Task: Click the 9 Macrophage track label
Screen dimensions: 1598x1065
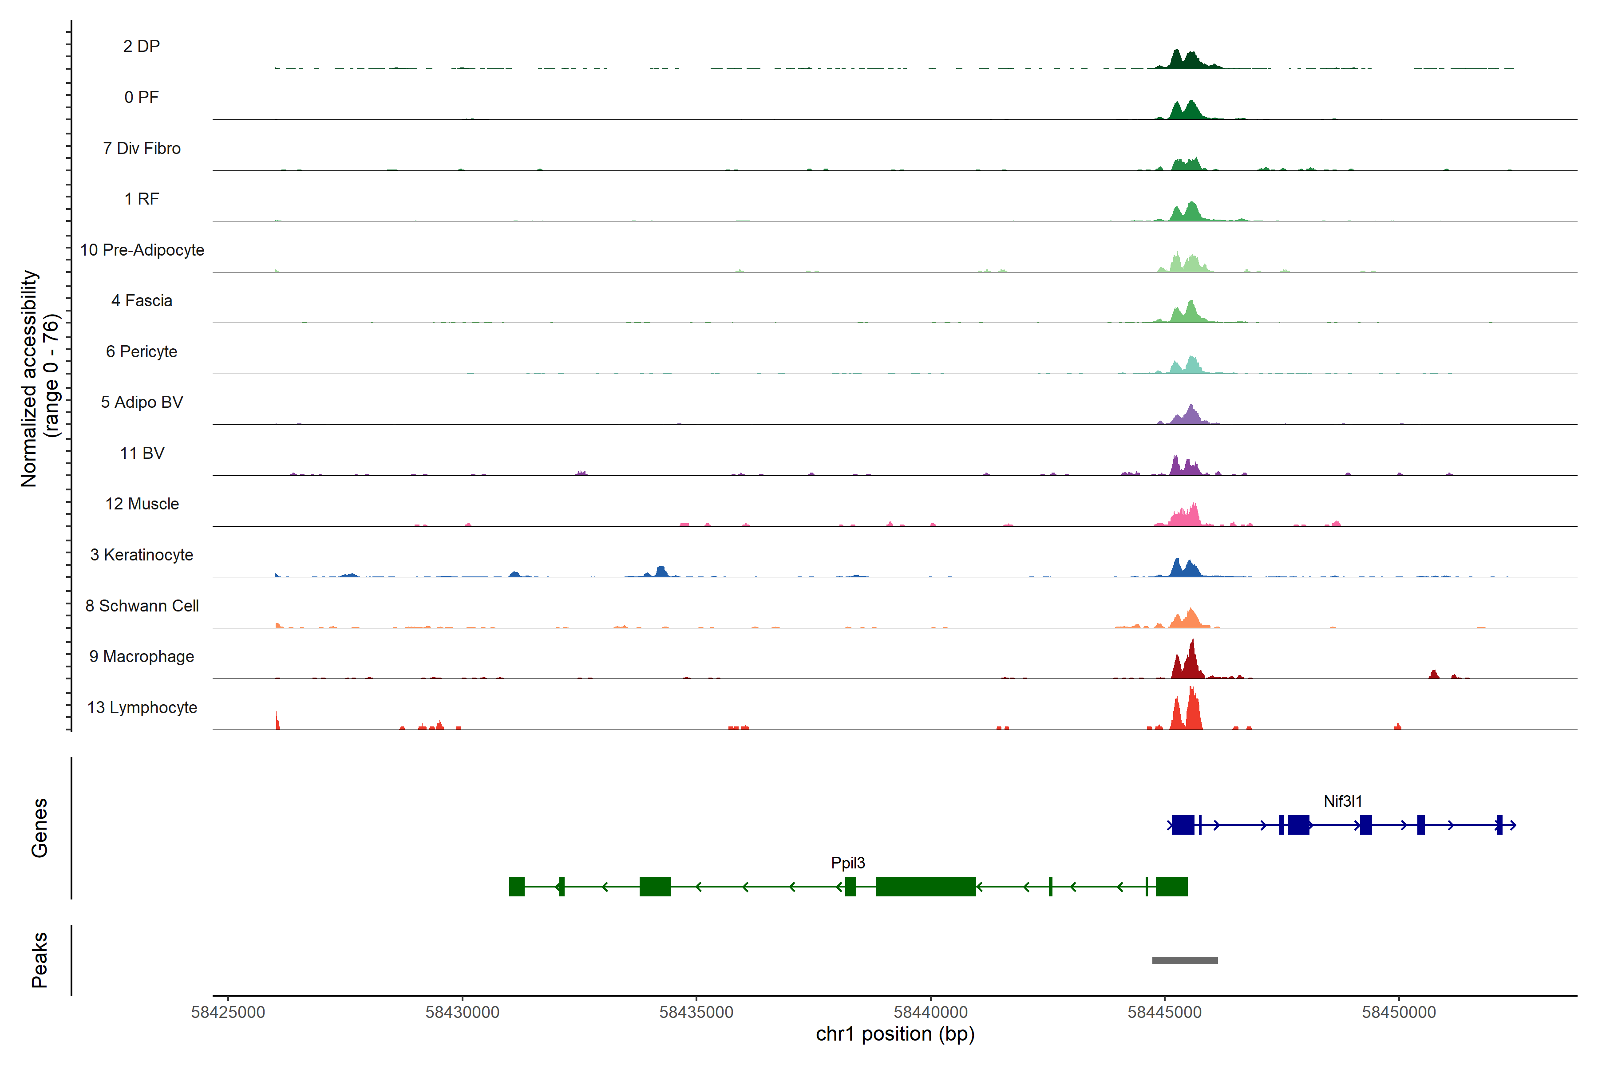Action: (x=141, y=657)
